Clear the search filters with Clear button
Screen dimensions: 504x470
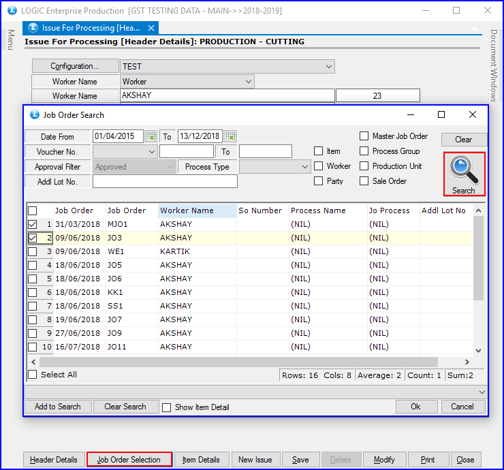[x=464, y=140]
